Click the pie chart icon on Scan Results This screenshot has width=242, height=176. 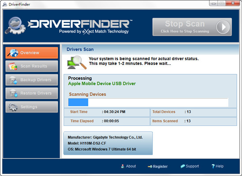pos(13,66)
